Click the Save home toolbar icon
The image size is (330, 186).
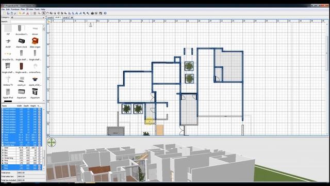click(x=12, y=13)
